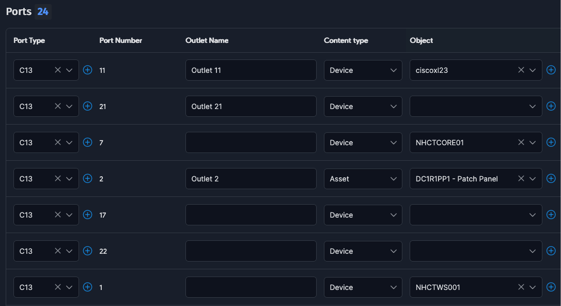Add a port type for port 22
This screenshot has width=561, height=306.
coord(87,251)
